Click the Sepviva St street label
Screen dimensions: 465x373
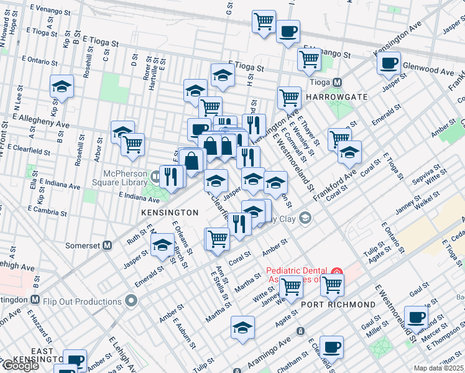coord(426,175)
